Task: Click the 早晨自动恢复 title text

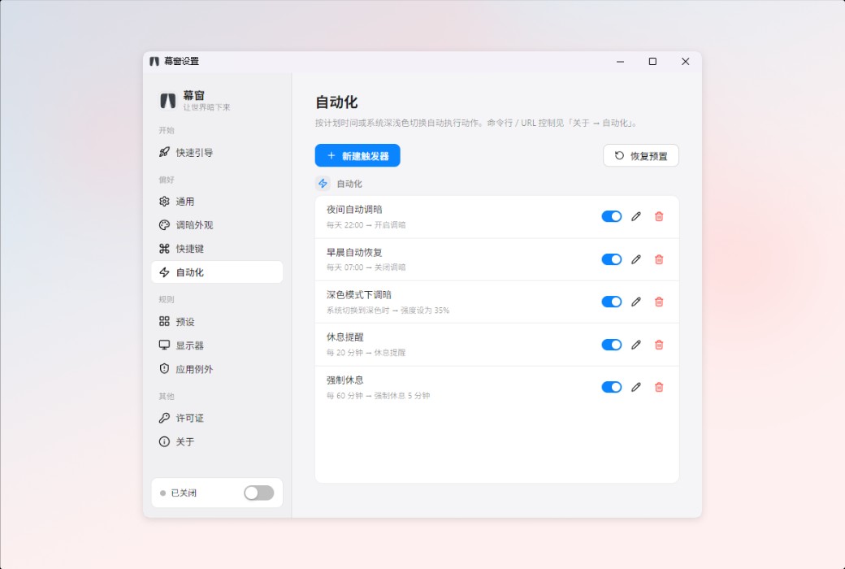Action: (354, 252)
